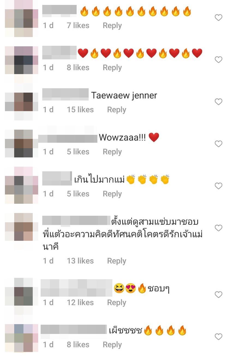
Task: Like the clapping hands emoji comment
Action: pyautogui.click(x=218, y=186)
